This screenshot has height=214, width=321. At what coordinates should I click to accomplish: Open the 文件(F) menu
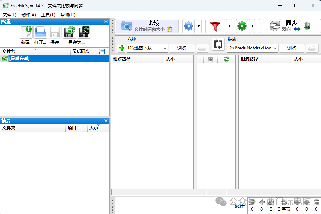coord(9,15)
